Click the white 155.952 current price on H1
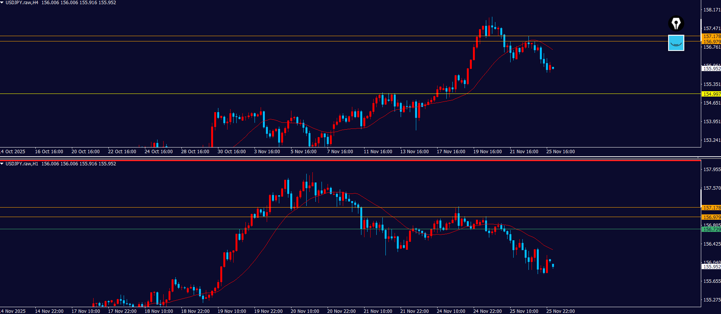721x314 pixels. tap(711, 266)
